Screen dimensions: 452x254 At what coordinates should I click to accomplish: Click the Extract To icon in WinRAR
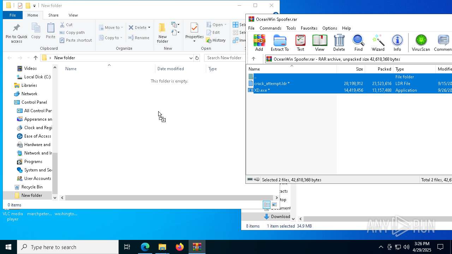(280, 43)
